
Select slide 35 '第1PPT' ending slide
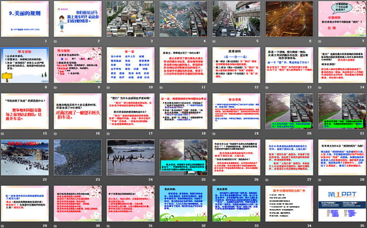[342, 203]
